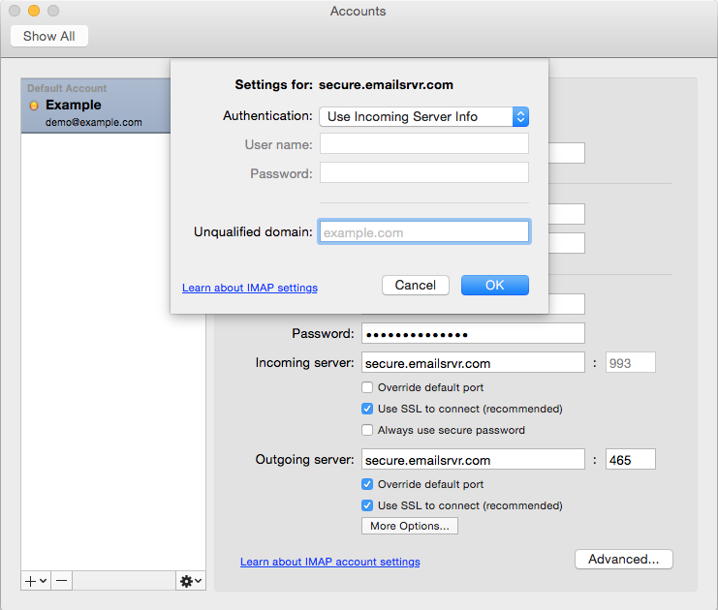Click the incoming port field 993
This screenshot has width=718, height=610.
tap(631, 362)
